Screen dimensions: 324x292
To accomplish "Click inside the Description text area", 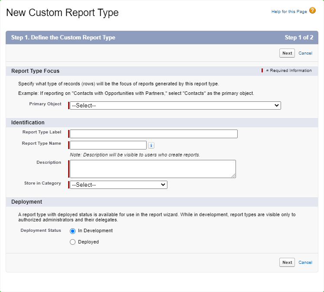I will (x=153, y=169).
